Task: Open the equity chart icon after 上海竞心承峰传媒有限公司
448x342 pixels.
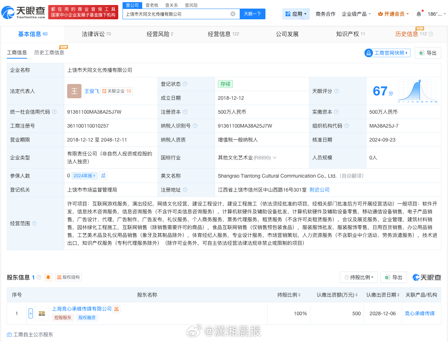Action: point(117,309)
